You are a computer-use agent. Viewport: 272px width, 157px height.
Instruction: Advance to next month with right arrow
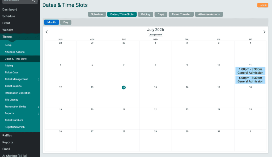click(264, 32)
